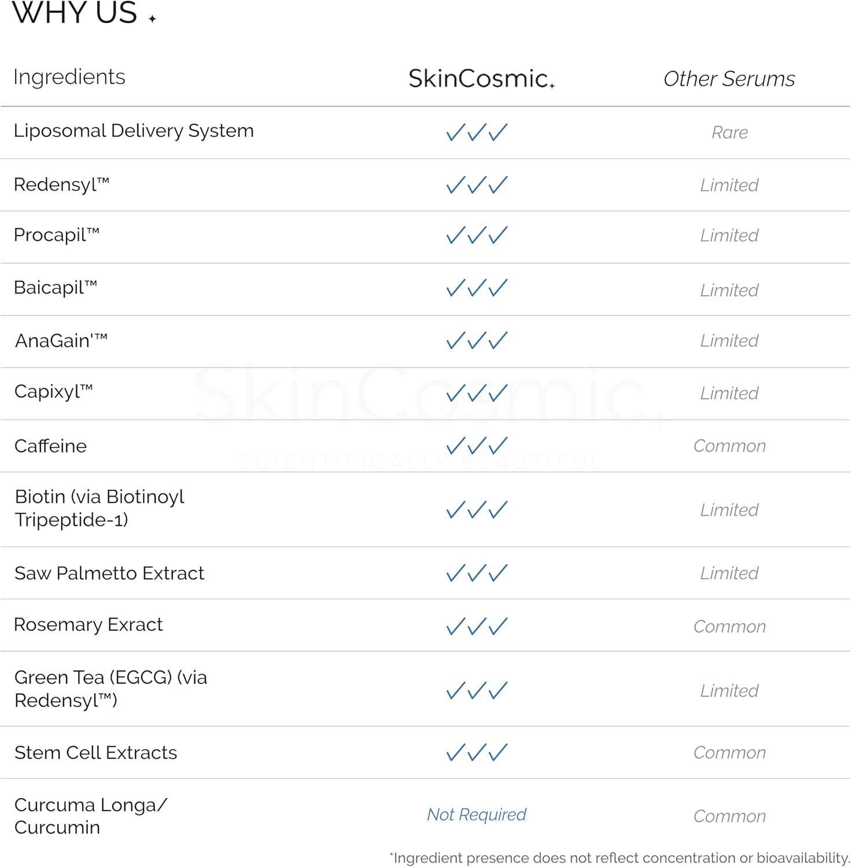Click the SkinCosmic logo column header

pos(481,79)
